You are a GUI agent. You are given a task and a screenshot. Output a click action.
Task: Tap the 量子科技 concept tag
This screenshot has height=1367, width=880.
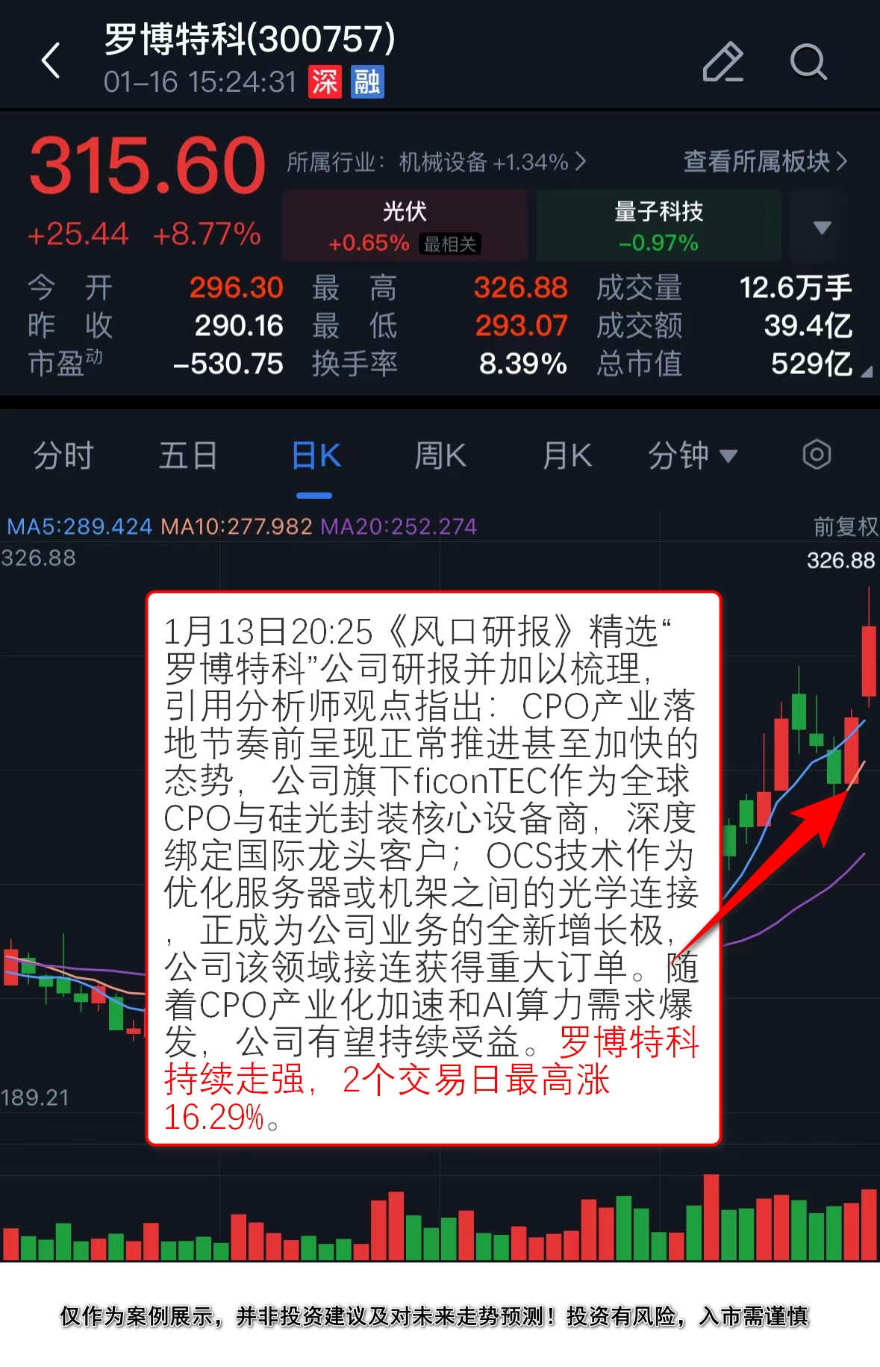point(658,225)
